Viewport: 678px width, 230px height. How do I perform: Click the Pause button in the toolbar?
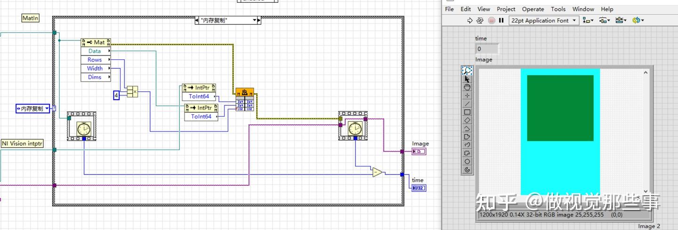click(x=501, y=20)
